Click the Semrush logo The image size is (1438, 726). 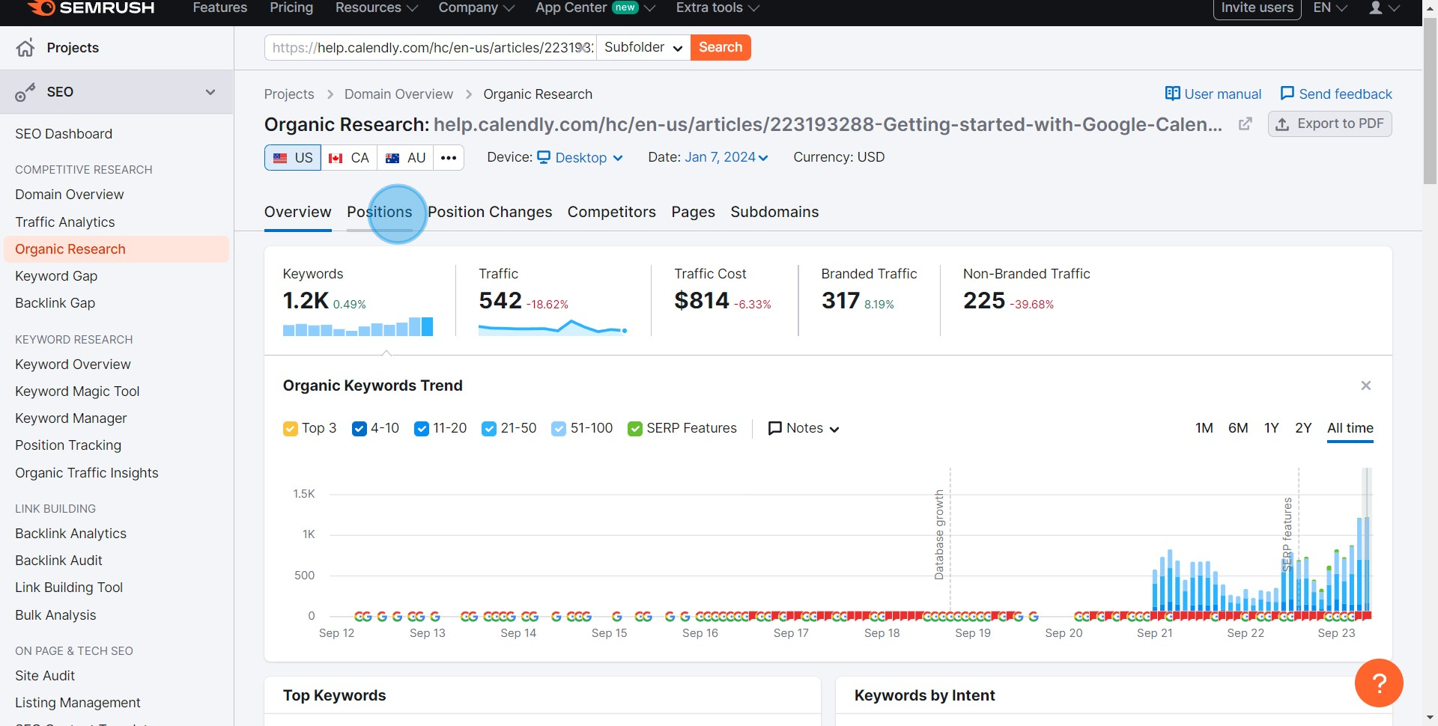click(x=91, y=7)
